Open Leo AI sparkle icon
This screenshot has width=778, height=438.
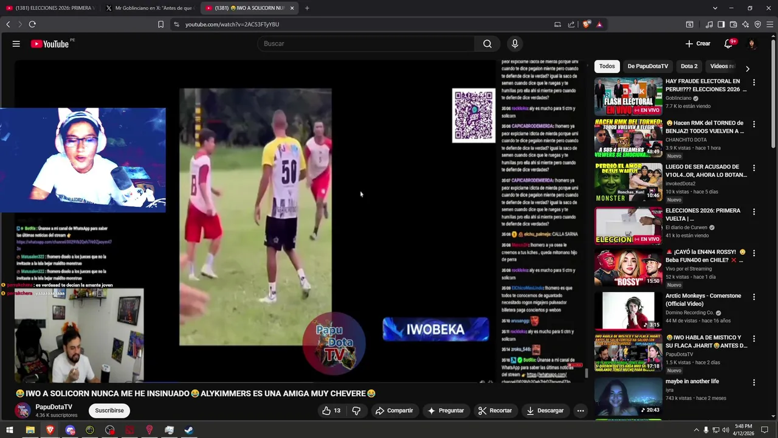tap(745, 24)
